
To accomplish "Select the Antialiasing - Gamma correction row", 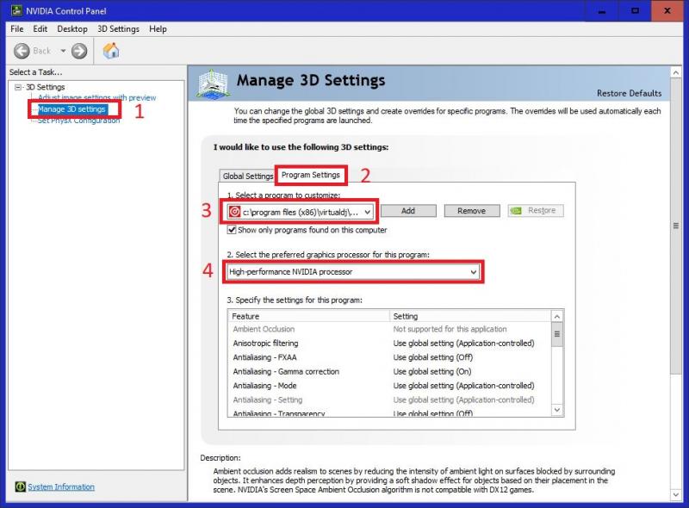I will (x=389, y=371).
